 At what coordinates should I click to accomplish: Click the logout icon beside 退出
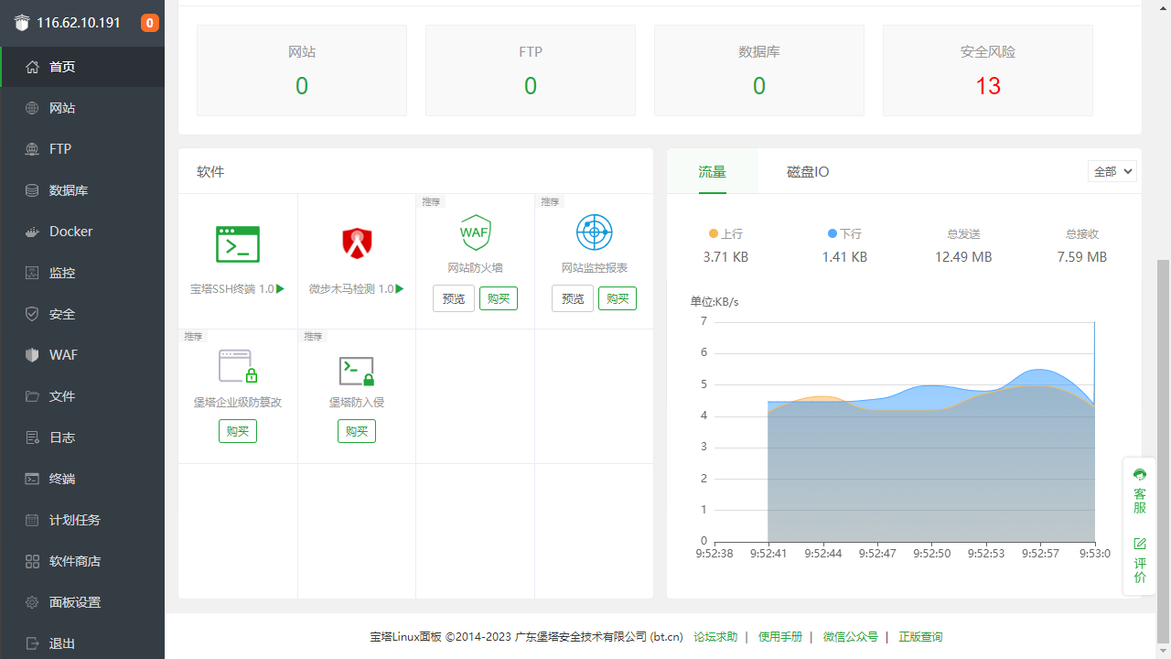pyautogui.click(x=32, y=643)
